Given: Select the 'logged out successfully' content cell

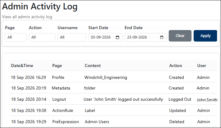Looking at the screenshot, I should 123,99.
